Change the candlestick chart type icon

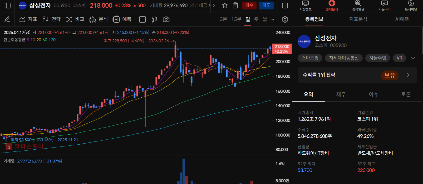[154, 19]
